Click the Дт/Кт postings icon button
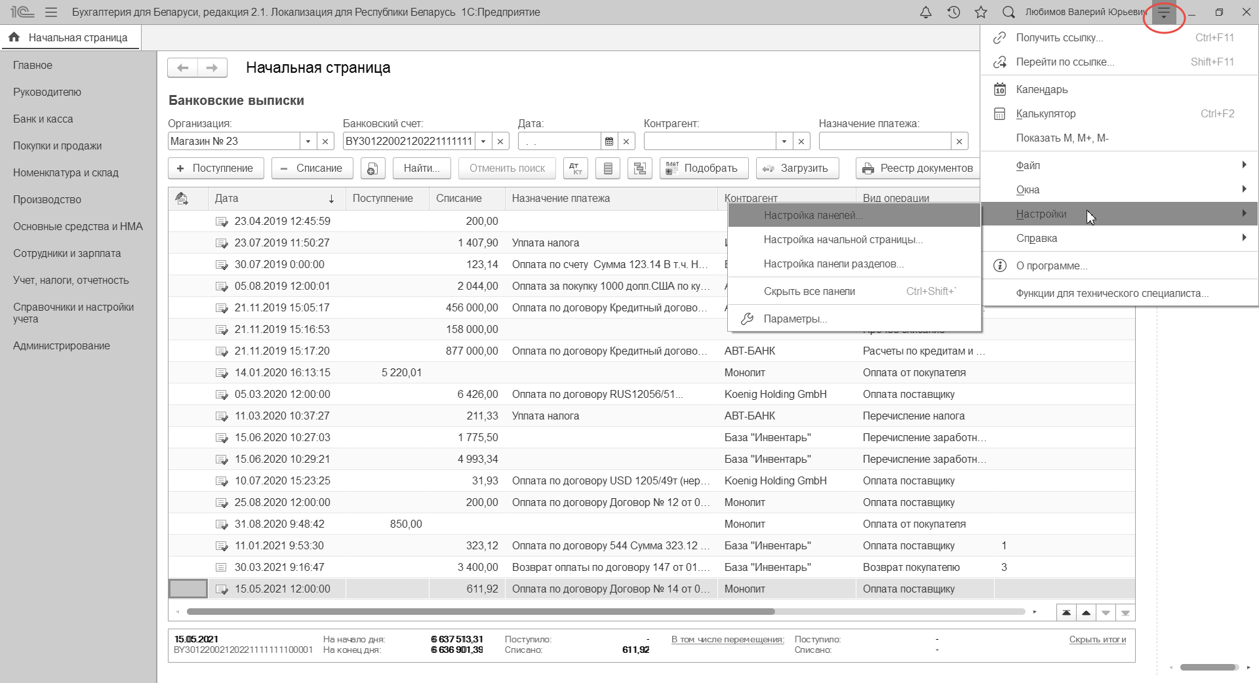Viewport: 1259px width, 683px height. (x=575, y=168)
